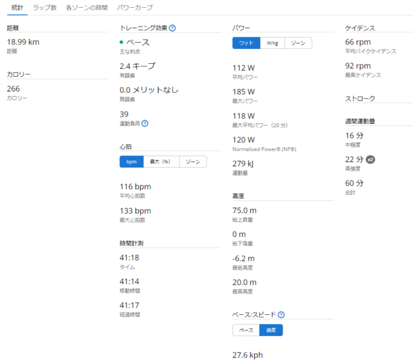The image size is (413, 362).
Task: Switch to the ラップ数 tab
Action: pyautogui.click(x=45, y=7)
